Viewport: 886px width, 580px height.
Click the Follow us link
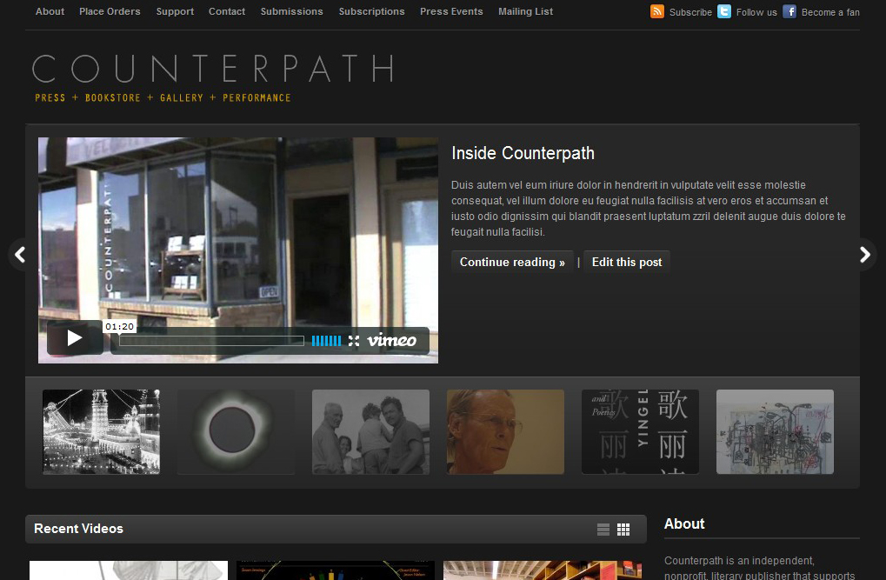[x=756, y=12]
